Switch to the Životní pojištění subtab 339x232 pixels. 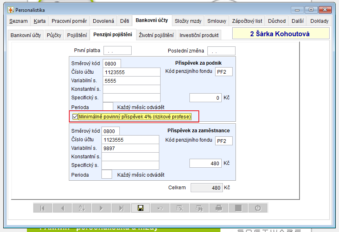(156, 35)
